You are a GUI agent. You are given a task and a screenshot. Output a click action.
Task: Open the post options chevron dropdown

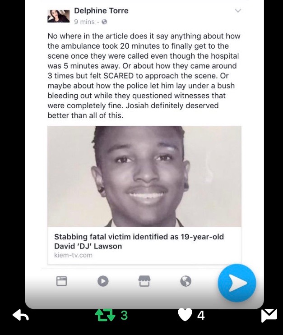click(x=238, y=10)
